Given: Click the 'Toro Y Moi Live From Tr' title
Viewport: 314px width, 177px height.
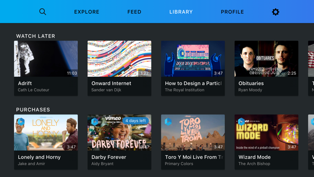Looking at the screenshot, I should click(x=194, y=157).
